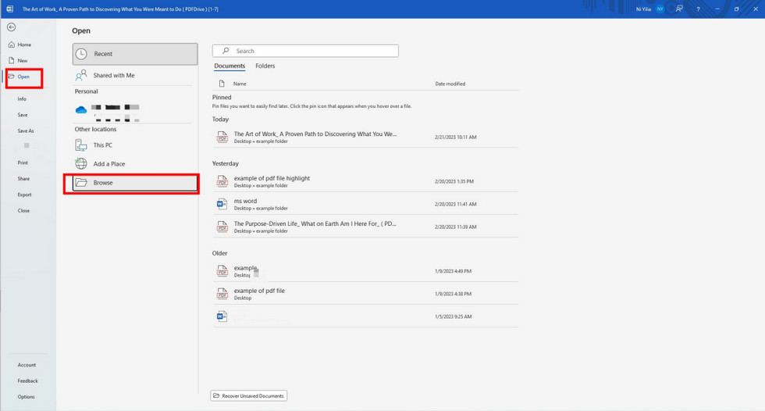Select the Documents tab
Screen dimensions: 765x411
(229, 66)
